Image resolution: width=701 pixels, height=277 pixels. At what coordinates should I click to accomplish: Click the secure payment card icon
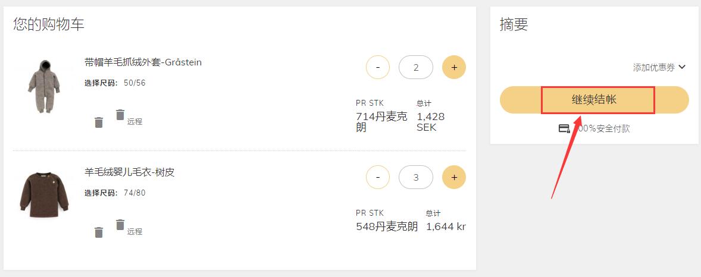pos(564,128)
